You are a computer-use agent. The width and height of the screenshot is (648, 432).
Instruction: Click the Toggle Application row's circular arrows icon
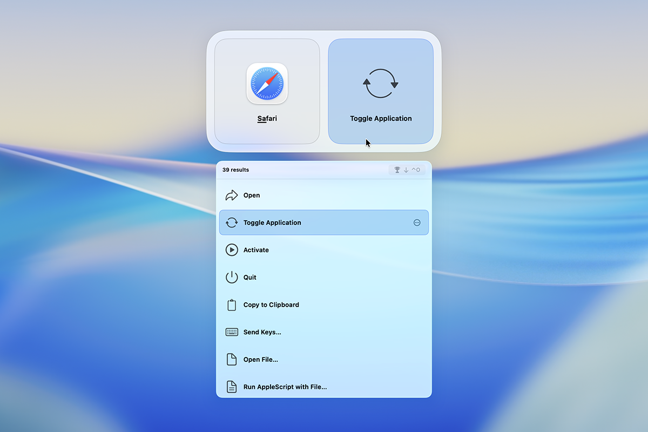[232, 222]
